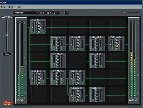The height and width of the screenshot is (108, 143).
Task: Solo the PSP_MixB module
Action: pos(58,57)
